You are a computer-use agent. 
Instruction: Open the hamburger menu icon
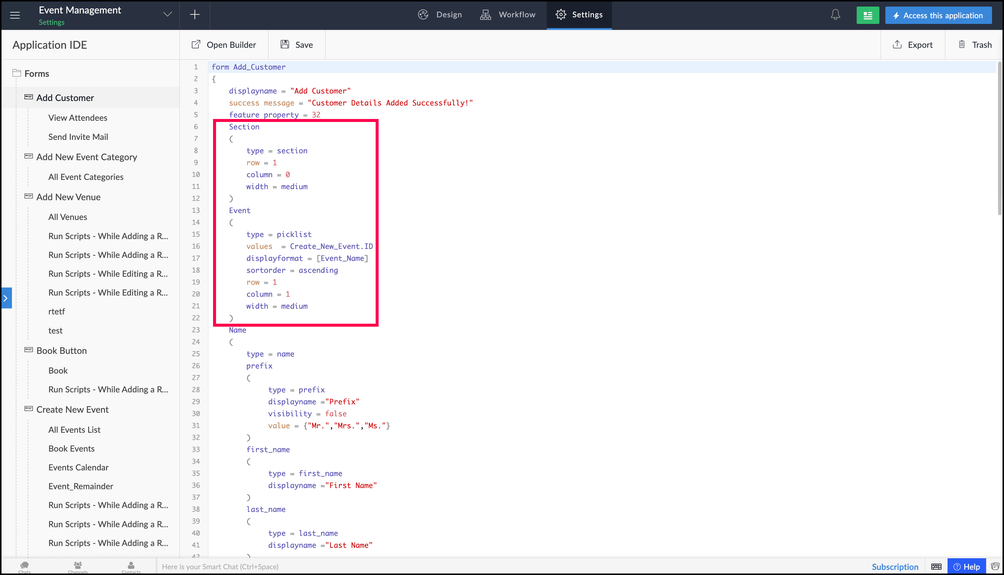[x=15, y=15]
